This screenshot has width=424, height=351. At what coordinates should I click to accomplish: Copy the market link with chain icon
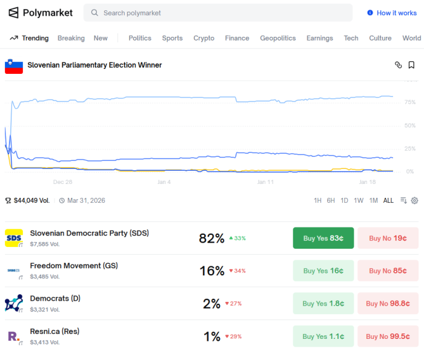(x=398, y=65)
